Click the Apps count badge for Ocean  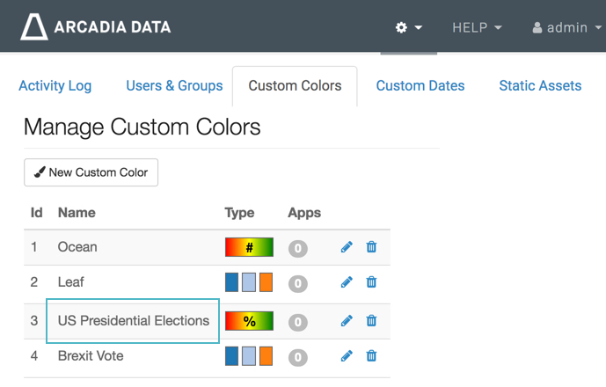pyautogui.click(x=298, y=248)
